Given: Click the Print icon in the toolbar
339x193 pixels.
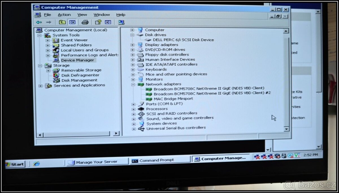Looking at the screenshot, I should (x=85, y=22).
